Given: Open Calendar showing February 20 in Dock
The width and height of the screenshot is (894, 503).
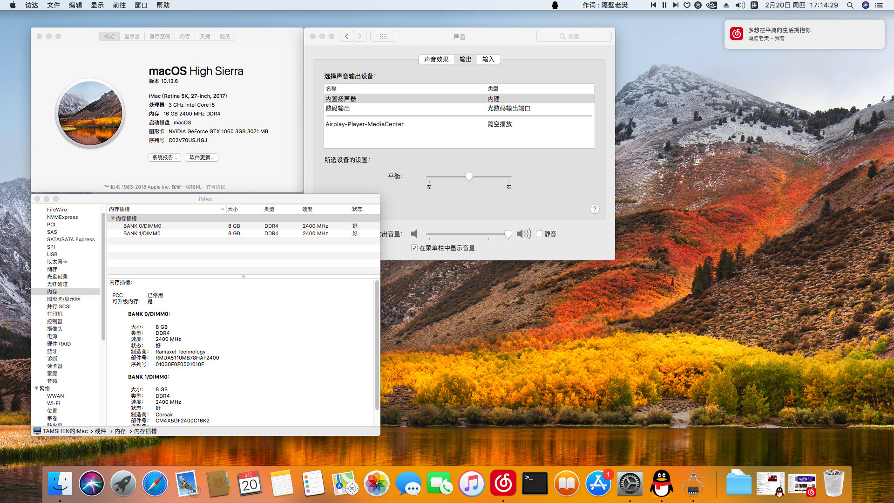Looking at the screenshot, I should click(x=250, y=483).
